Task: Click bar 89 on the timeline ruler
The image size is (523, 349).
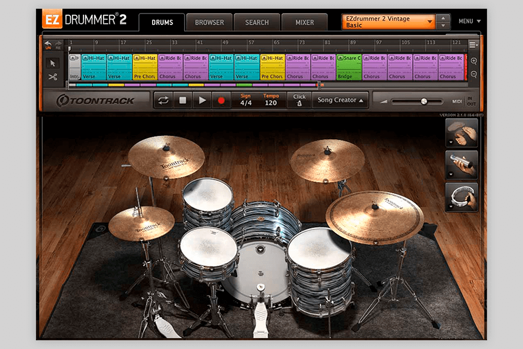Action: [352, 43]
